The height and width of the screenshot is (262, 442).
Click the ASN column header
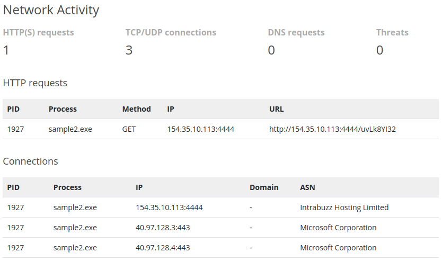307,187
